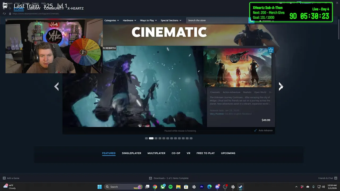Switch to the SINGLEPLAYER tab
The height and width of the screenshot is (191, 340).
pos(131,153)
